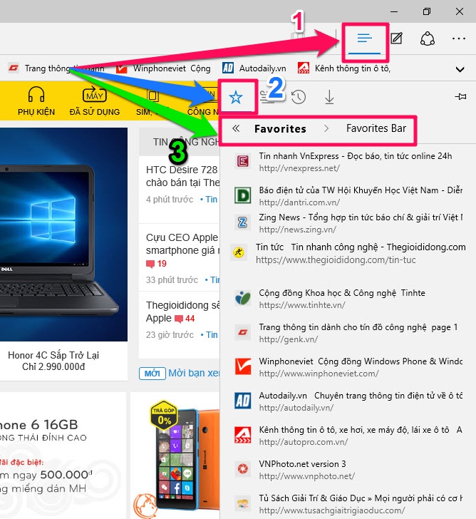Select the Favorites Bar breadcrumb
476x519 pixels.
coord(376,128)
